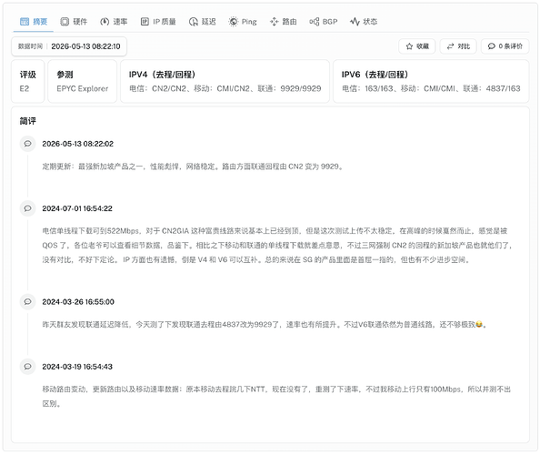Click the 评级 E2 card

click(x=28, y=81)
